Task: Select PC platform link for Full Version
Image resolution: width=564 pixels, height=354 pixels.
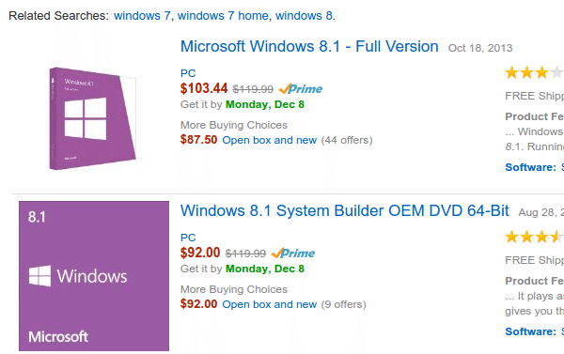Action: click(188, 73)
